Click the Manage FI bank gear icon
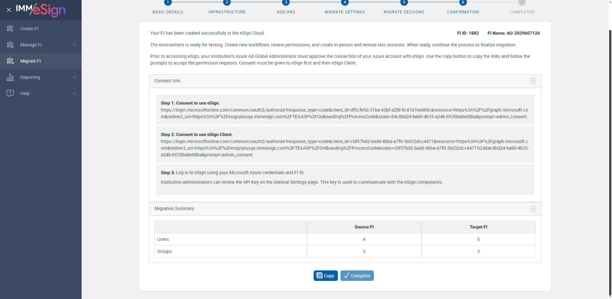Viewport: 612px width, 299px height. coord(10,45)
